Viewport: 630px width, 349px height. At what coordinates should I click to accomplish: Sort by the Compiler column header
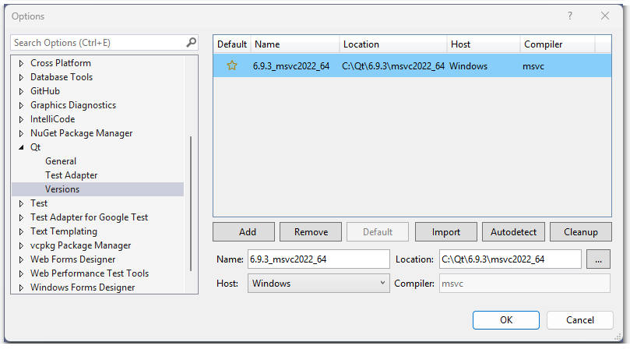(x=558, y=44)
